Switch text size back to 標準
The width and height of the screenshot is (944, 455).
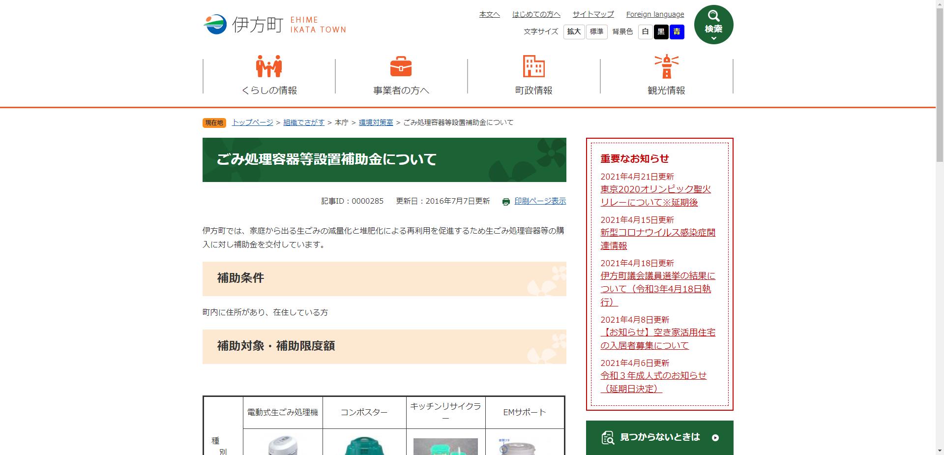(x=596, y=31)
